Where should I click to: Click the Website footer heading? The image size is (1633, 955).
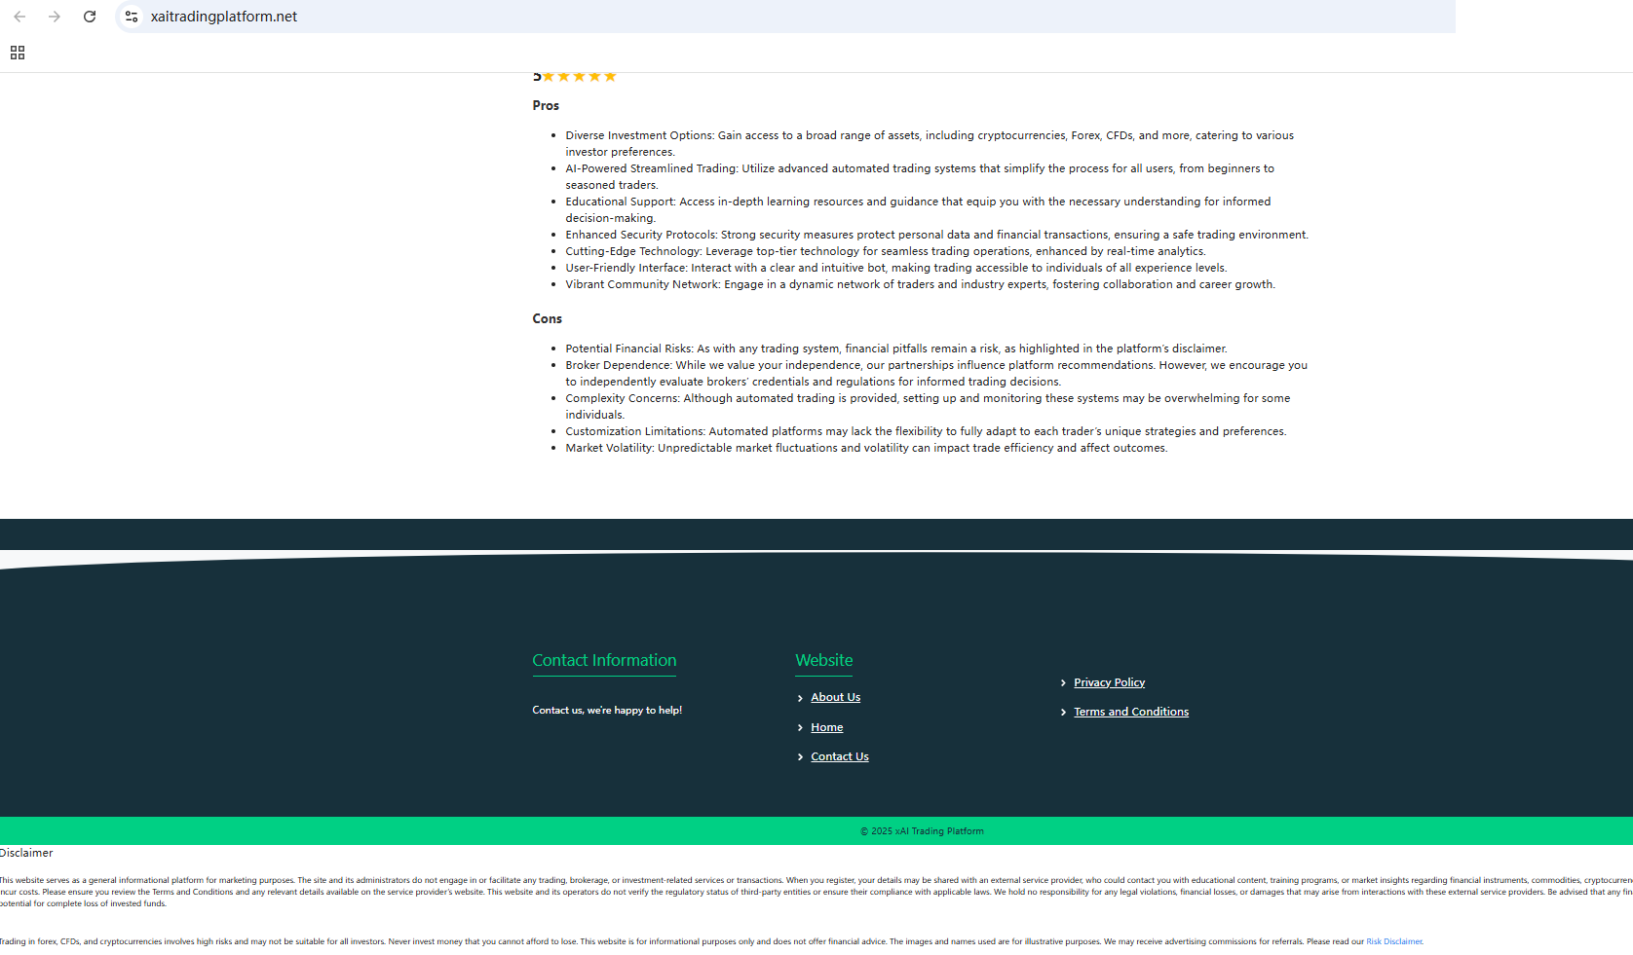point(823,660)
